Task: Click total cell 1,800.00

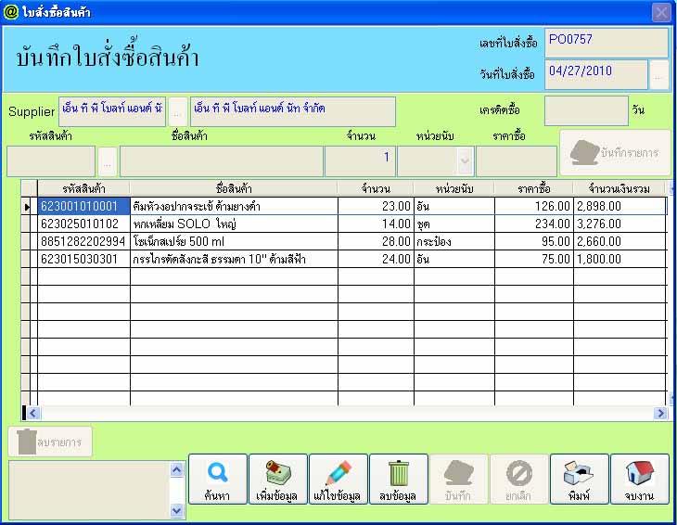Action: (620, 260)
